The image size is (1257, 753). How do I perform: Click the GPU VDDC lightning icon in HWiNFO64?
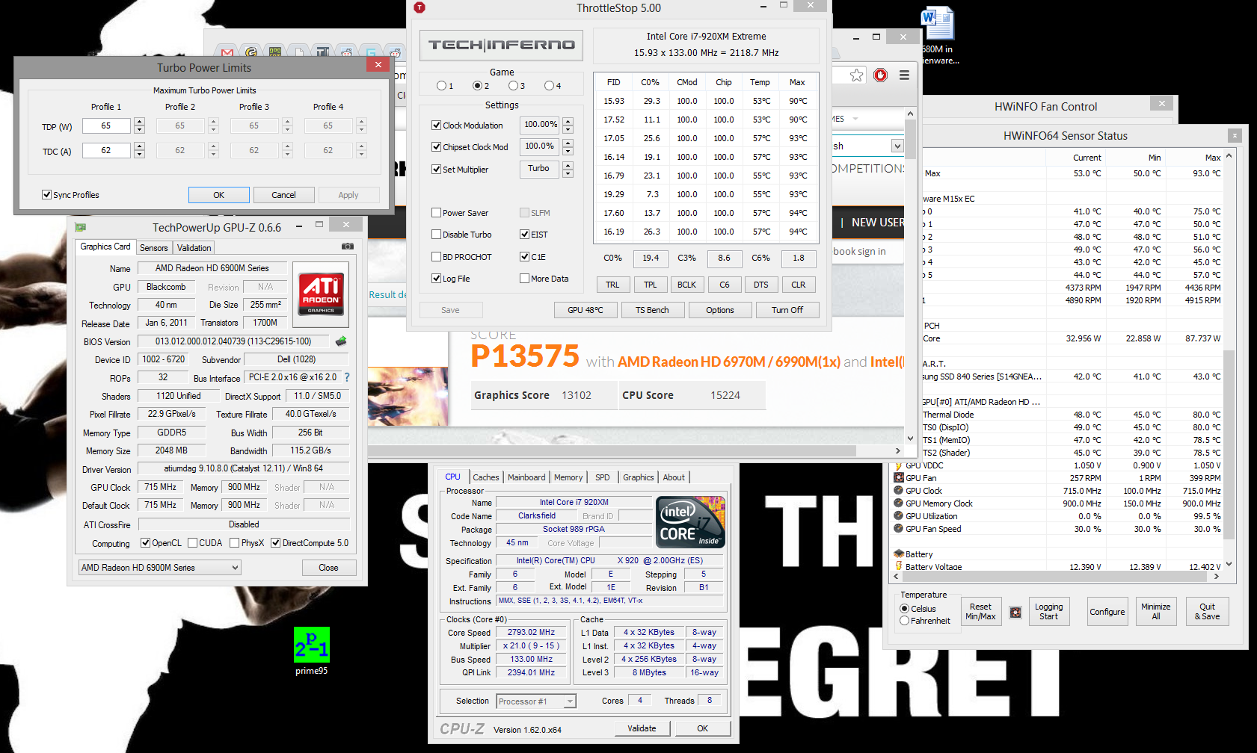click(899, 465)
